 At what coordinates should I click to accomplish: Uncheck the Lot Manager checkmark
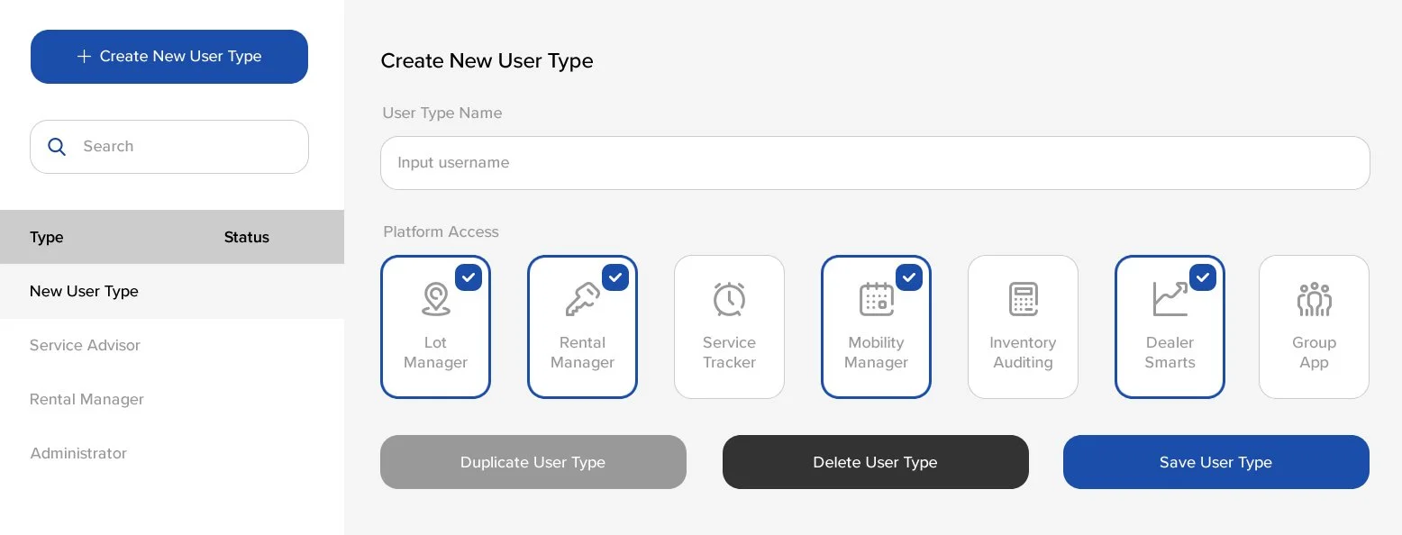coord(469,277)
